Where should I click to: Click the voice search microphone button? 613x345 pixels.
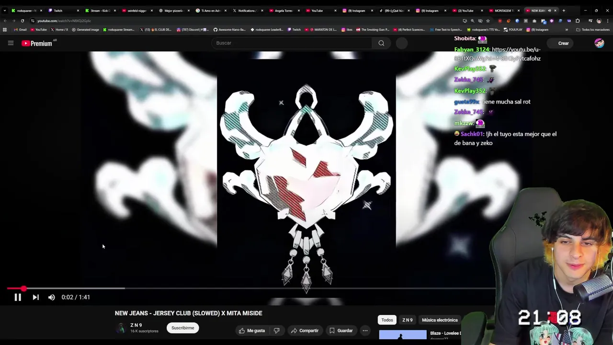[x=402, y=43]
